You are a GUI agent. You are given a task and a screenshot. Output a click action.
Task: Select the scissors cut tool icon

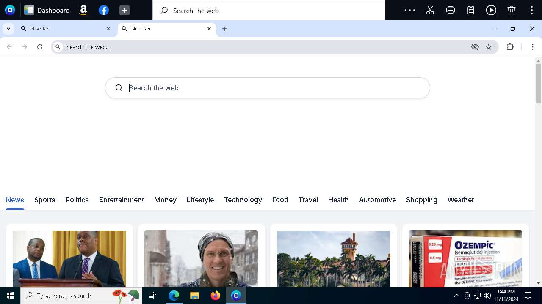pyautogui.click(x=430, y=10)
